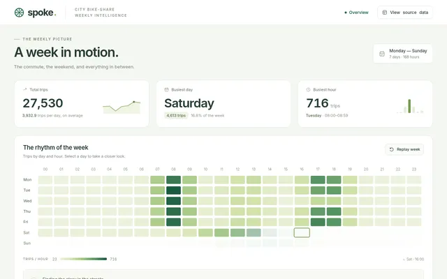Click the Busiest hour mini bar chart
447x279 pixels.
point(410,106)
